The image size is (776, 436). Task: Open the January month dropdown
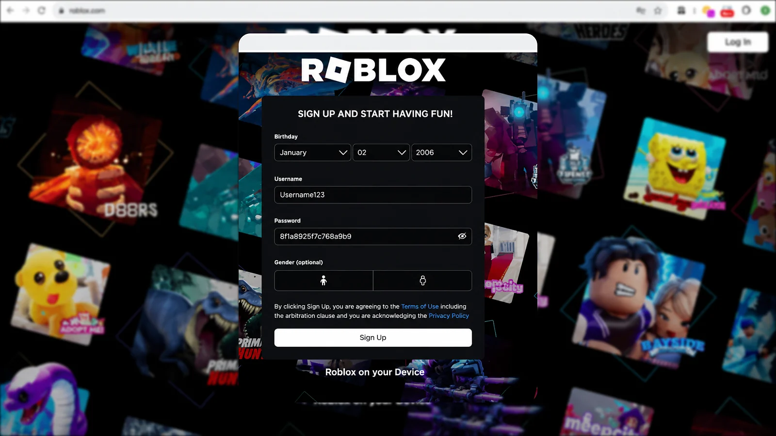click(312, 152)
